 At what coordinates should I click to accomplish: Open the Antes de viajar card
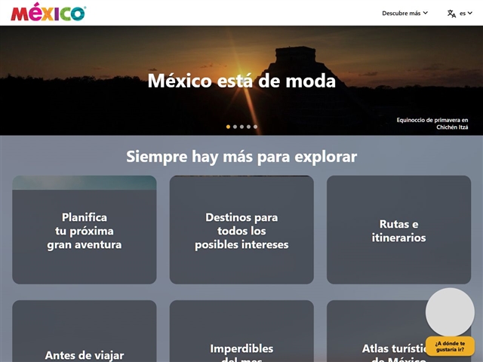pos(85,331)
